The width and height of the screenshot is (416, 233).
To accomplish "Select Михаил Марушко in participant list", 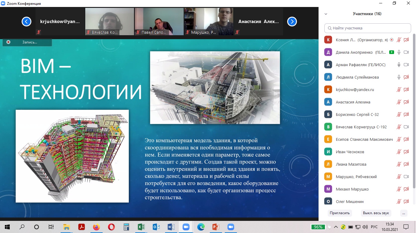I will 352,189.
